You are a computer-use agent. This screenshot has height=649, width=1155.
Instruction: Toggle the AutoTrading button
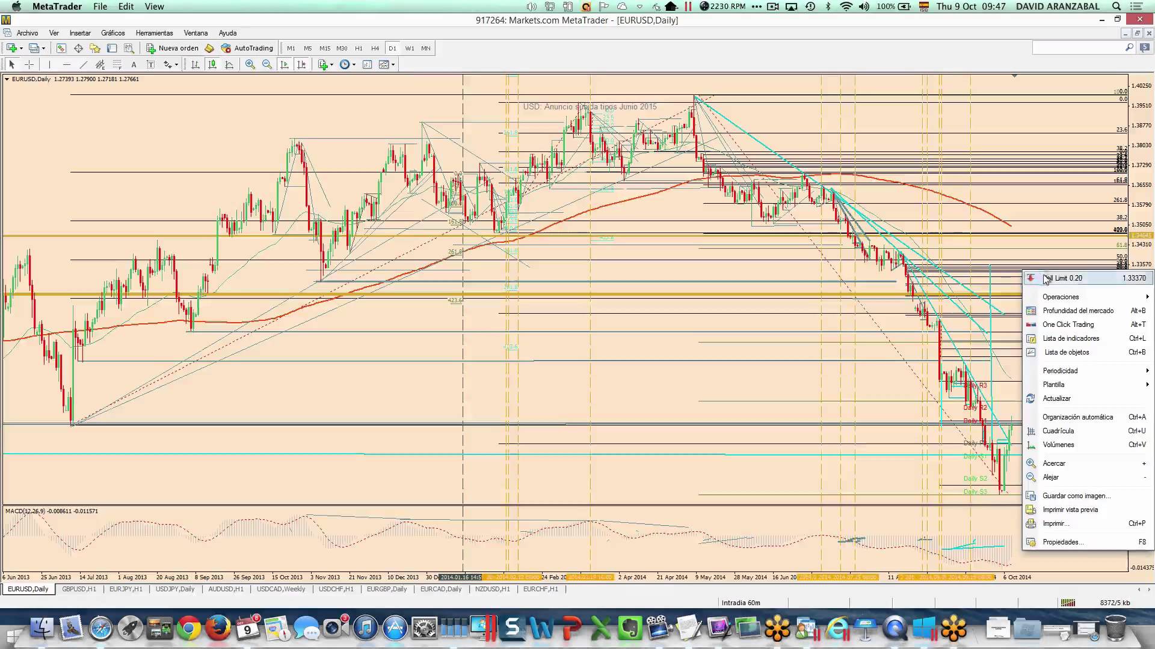pos(247,48)
